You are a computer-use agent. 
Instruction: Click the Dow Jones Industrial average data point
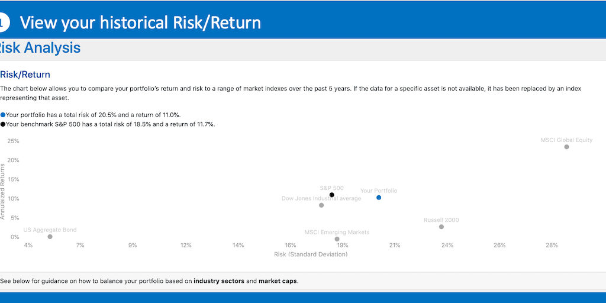point(321,205)
